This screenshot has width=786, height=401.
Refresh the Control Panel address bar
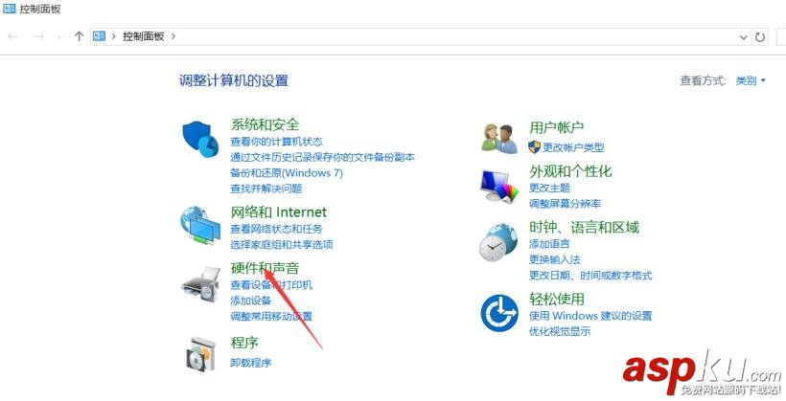coord(760,36)
